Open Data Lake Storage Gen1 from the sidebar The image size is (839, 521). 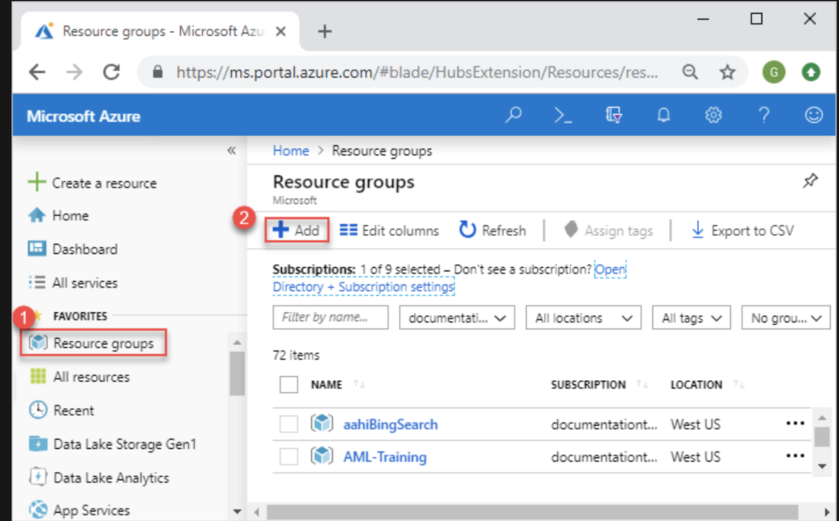coord(123,444)
